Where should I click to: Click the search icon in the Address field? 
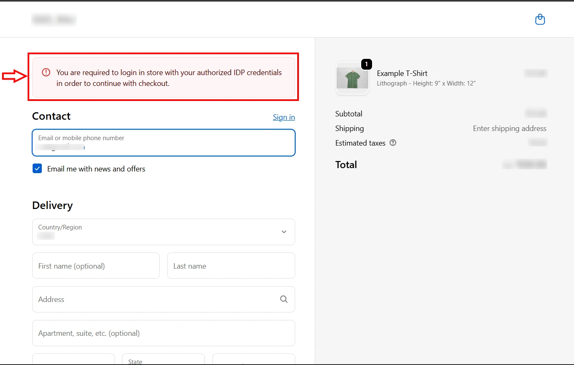283,299
